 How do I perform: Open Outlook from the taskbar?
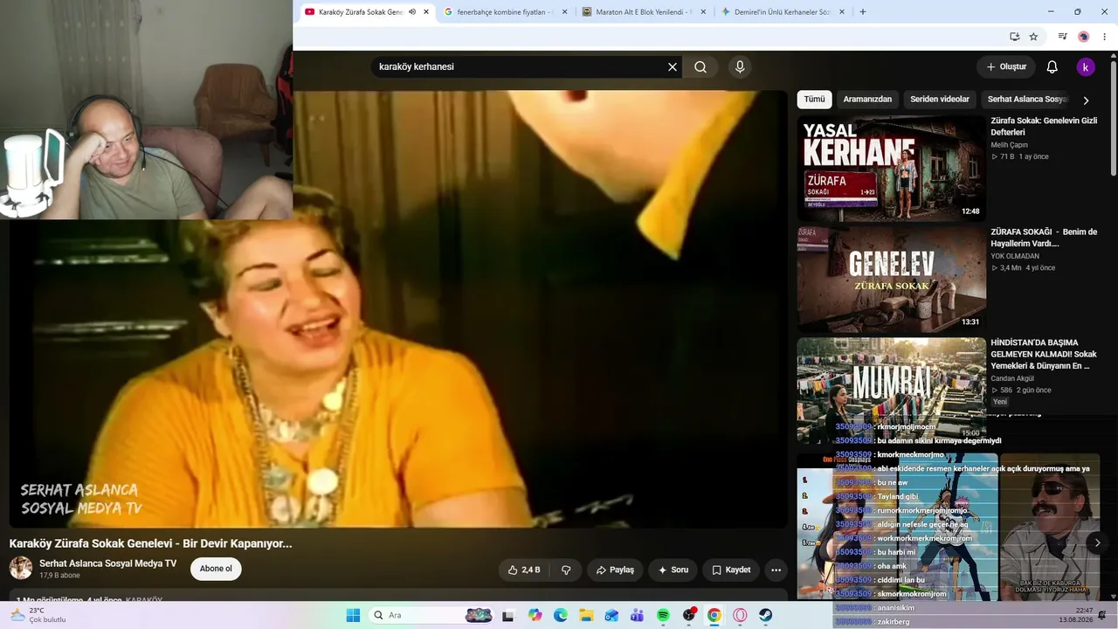(x=611, y=615)
